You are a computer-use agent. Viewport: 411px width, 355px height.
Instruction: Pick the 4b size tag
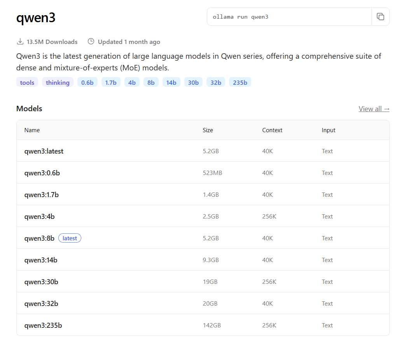(132, 82)
